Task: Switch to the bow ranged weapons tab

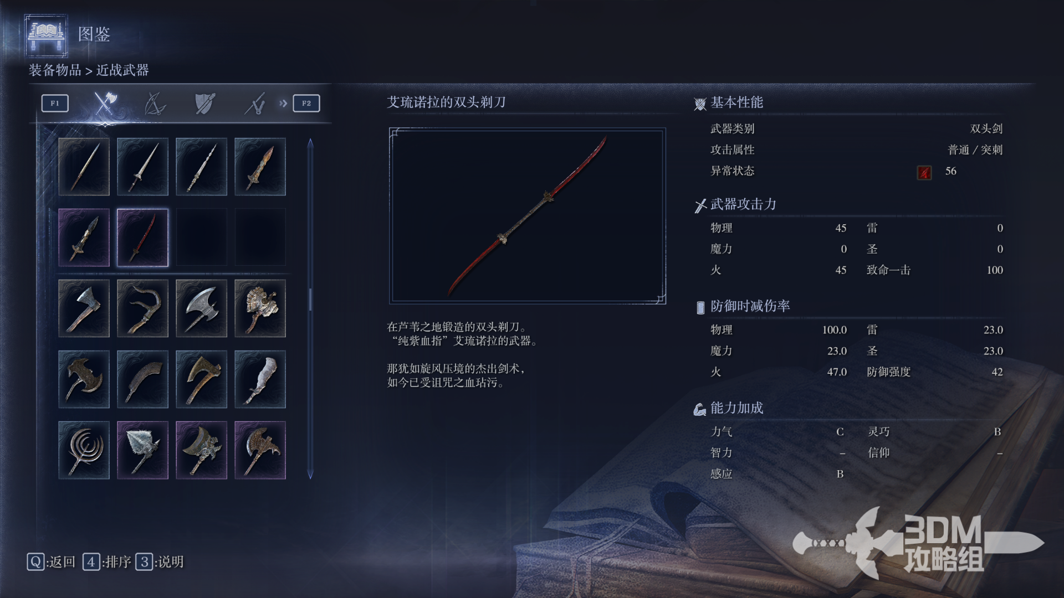Action: point(155,103)
